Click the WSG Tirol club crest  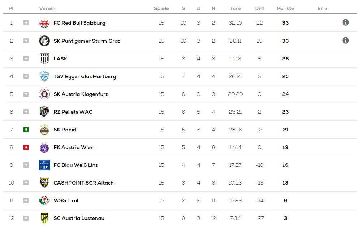tap(44, 200)
